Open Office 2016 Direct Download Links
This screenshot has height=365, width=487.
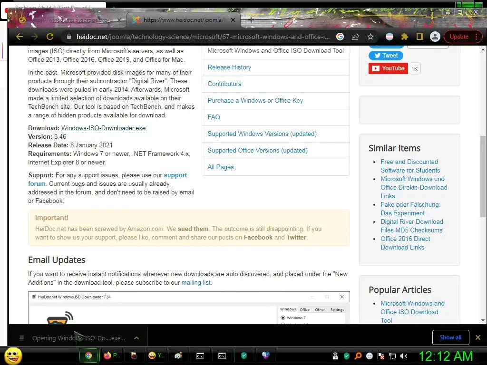pyautogui.click(x=405, y=243)
